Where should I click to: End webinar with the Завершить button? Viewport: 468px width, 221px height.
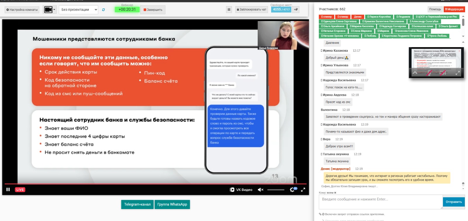(153, 10)
